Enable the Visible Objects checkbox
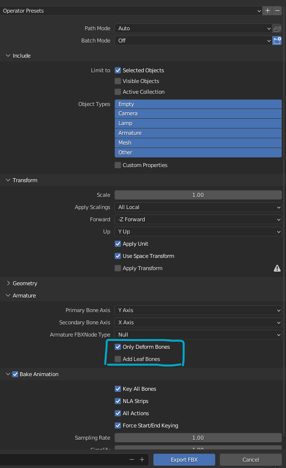The width and height of the screenshot is (286, 468). click(118, 82)
